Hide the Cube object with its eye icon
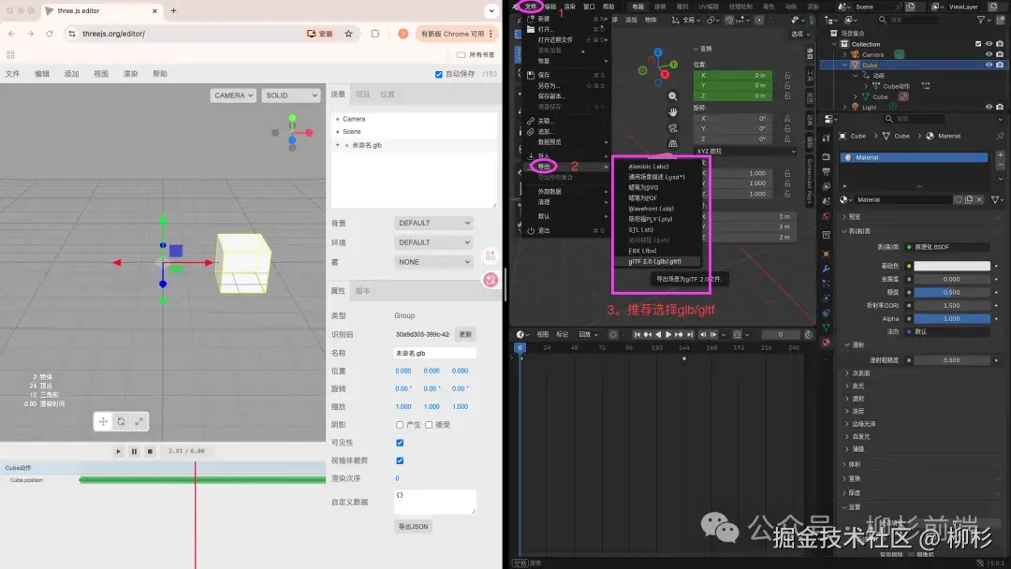Image resolution: width=1011 pixels, height=569 pixels. click(x=989, y=66)
